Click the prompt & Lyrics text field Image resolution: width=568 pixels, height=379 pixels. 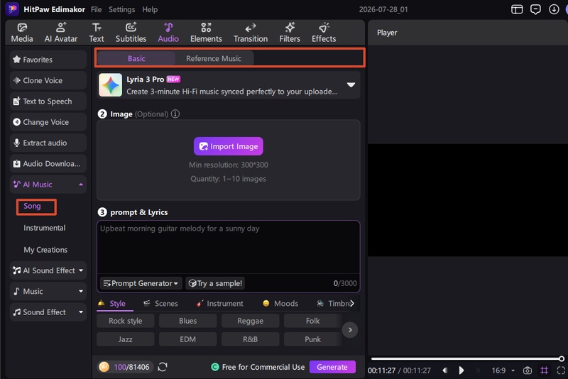click(228, 247)
